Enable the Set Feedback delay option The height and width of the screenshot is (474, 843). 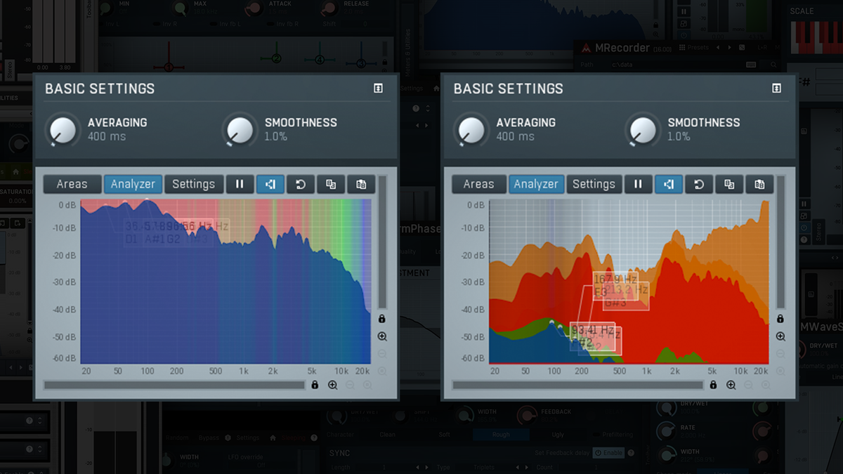click(x=608, y=453)
